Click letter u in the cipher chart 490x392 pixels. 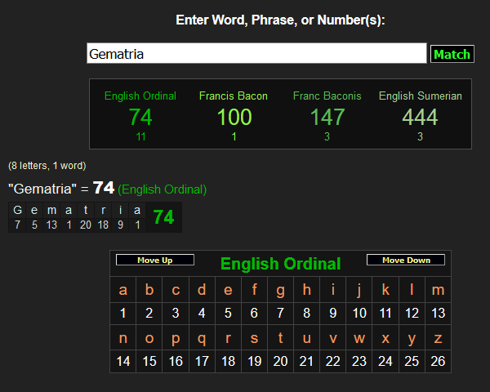[306, 338]
